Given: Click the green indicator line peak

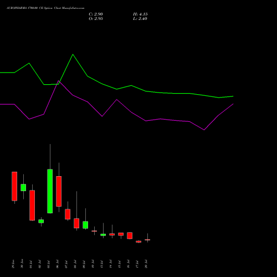Looking at the screenshot, I should (73, 54).
